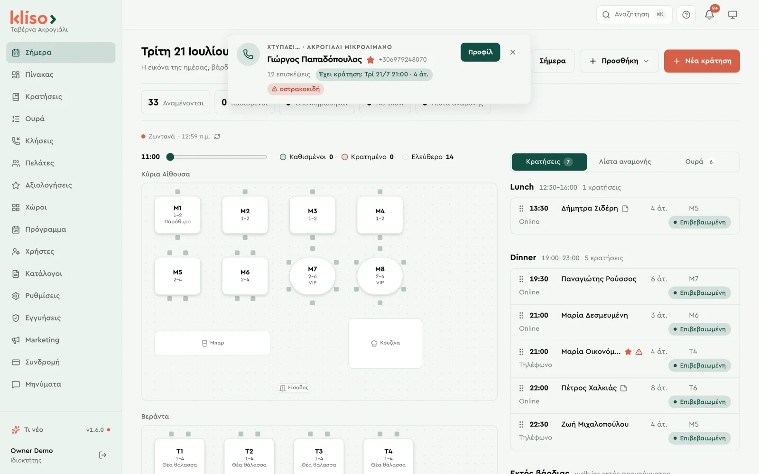Select VIP table M7 on floor plan
Image resolution: width=759 pixels, height=474 pixels.
(x=313, y=276)
